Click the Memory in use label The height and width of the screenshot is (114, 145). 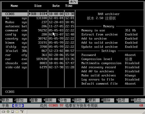click(93, 30)
